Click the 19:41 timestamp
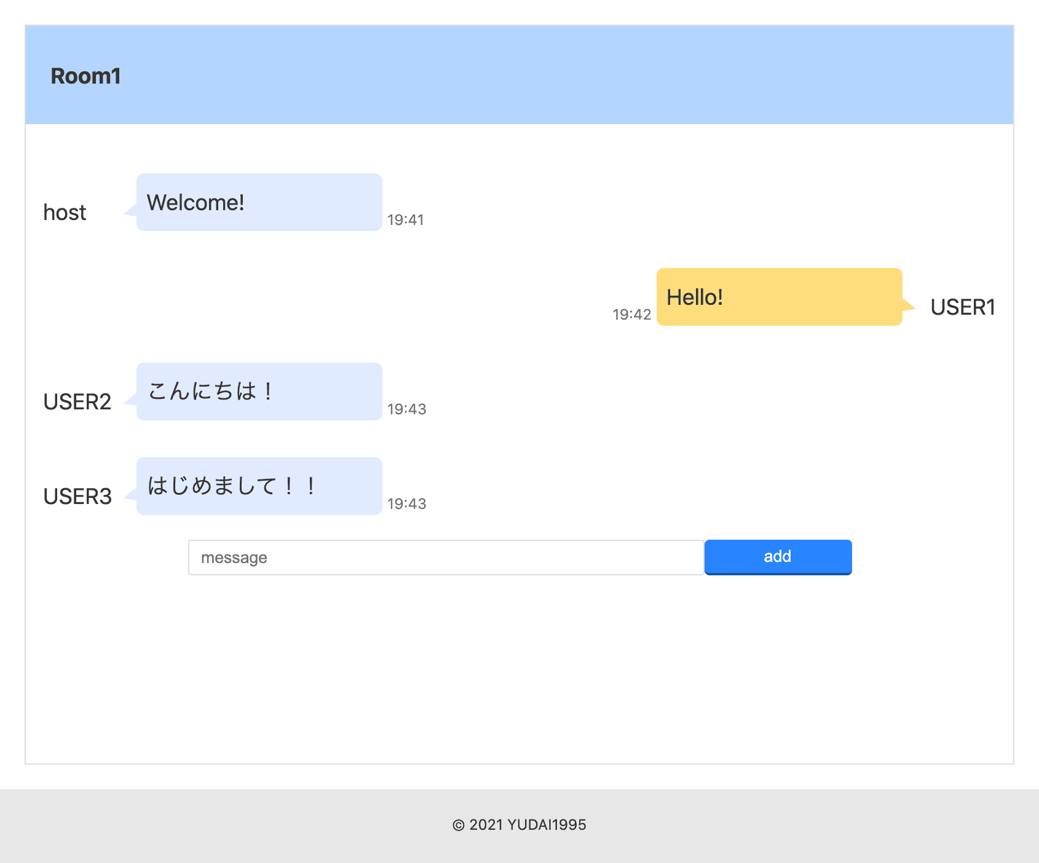The width and height of the screenshot is (1039, 863). click(405, 220)
